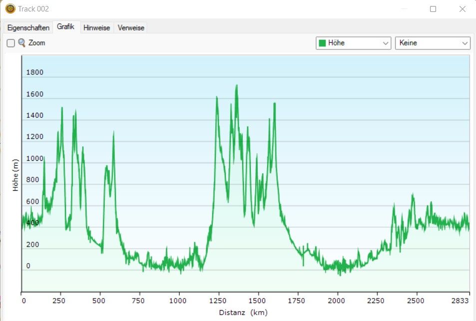Maximize the Track 002 window
Viewport: 476px width, 321px height.
point(433,9)
